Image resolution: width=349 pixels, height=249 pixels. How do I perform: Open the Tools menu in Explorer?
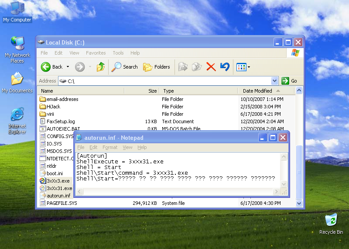point(118,53)
